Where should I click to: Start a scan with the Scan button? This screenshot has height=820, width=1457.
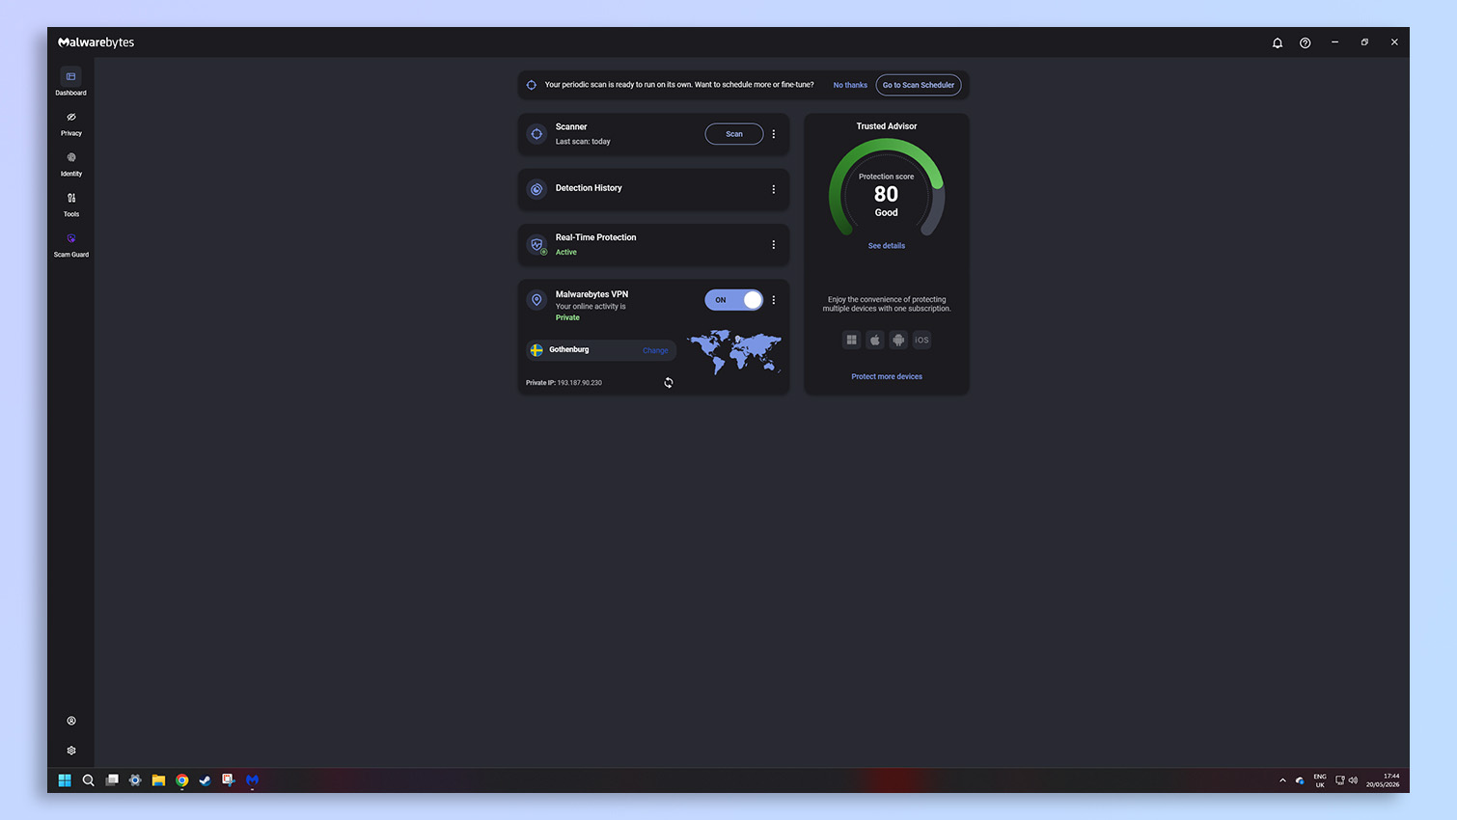pyautogui.click(x=734, y=134)
